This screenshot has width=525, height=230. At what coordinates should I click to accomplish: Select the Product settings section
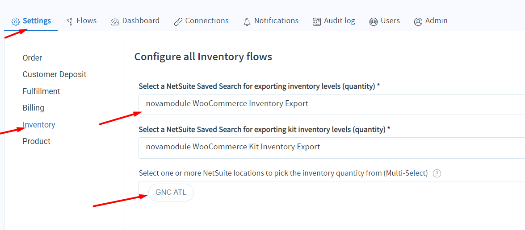tap(37, 141)
